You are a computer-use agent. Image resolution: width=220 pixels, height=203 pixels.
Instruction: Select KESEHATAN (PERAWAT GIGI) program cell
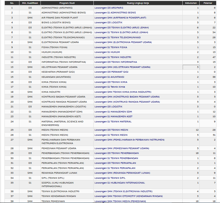click(67, 72)
